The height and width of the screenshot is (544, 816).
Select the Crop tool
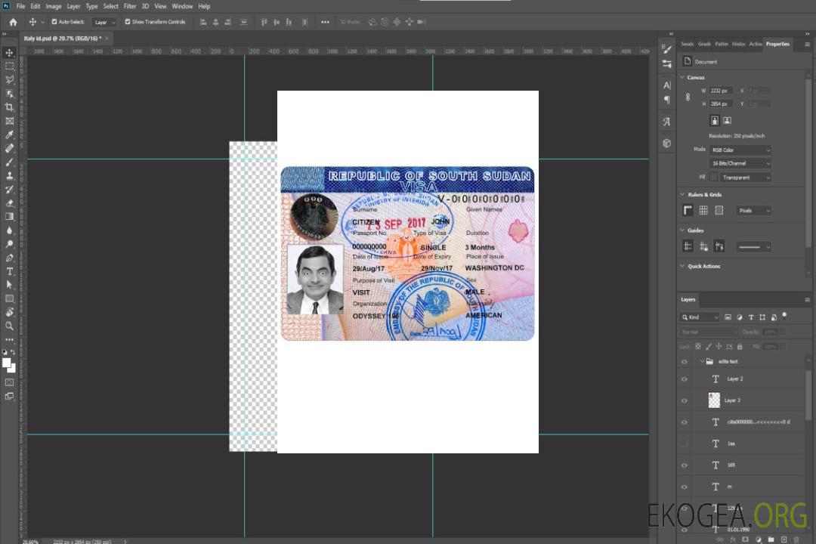[x=9, y=107]
